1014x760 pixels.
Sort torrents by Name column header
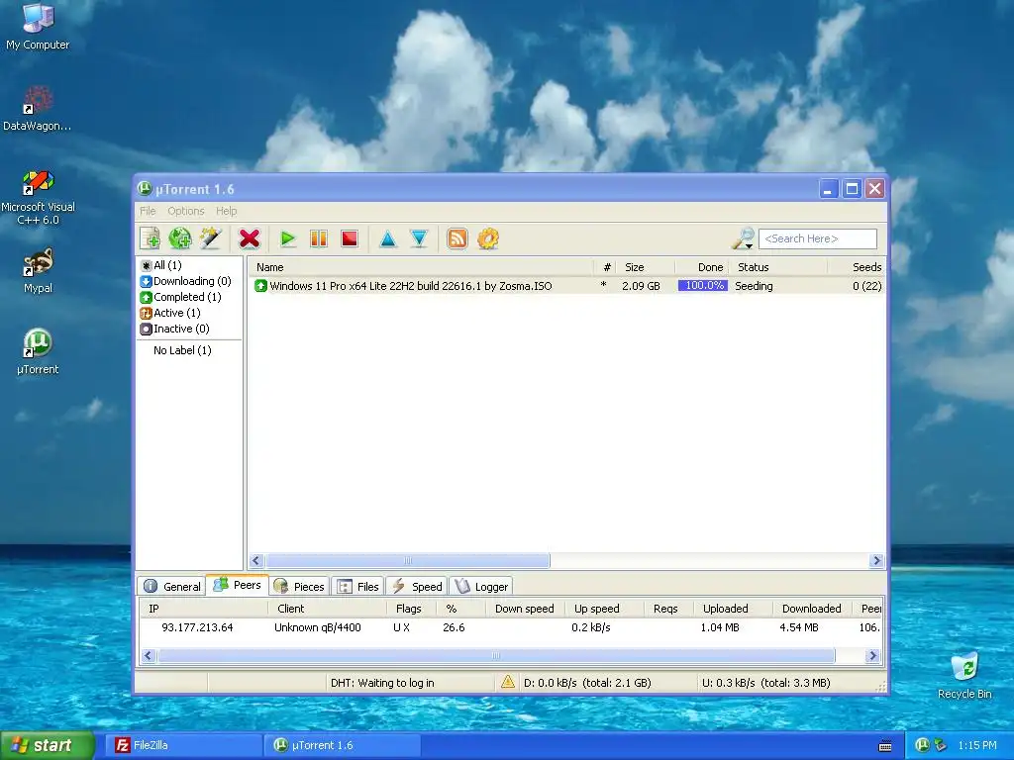pos(422,267)
